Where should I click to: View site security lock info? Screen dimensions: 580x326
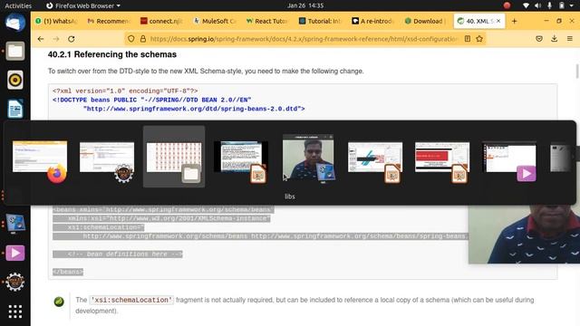click(x=143, y=39)
